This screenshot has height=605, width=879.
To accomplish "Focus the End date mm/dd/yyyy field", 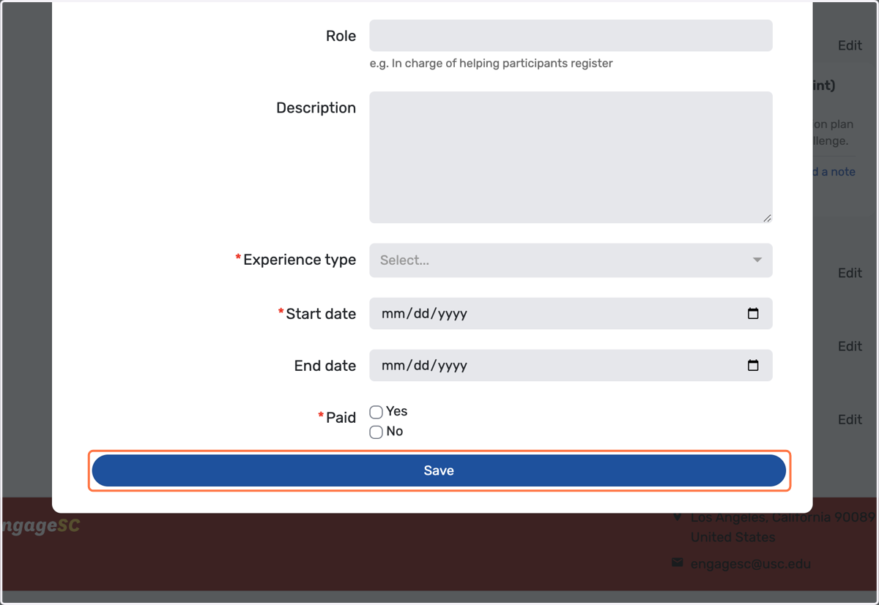I will [571, 365].
